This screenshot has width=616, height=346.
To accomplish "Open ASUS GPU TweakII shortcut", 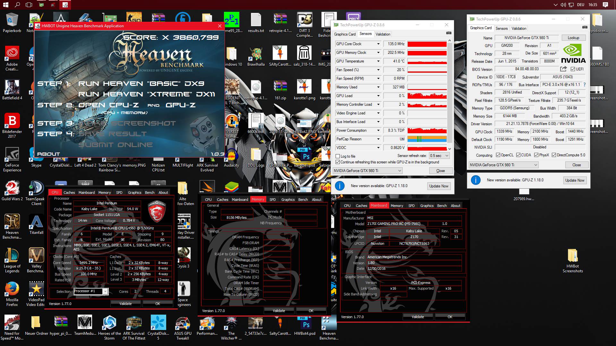I will pyautogui.click(x=183, y=327).
